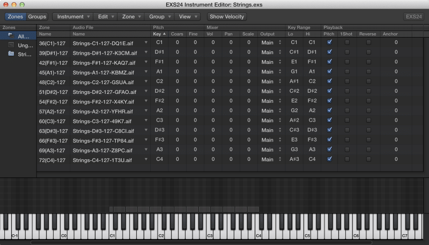This screenshot has height=245, width=429.
Task: Select zone name 48(C2)-127
Action: tap(52, 82)
